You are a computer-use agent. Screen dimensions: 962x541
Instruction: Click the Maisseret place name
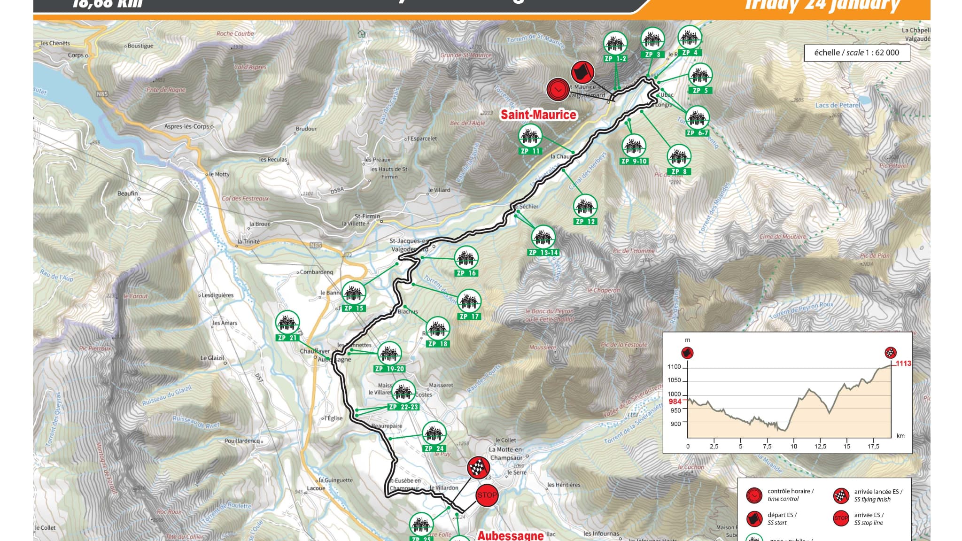tap(441, 385)
